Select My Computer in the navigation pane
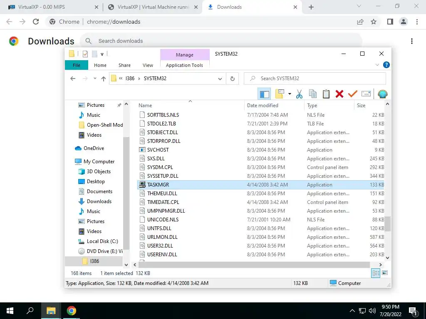The width and height of the screenshot is (426, 319). point(99,162)
